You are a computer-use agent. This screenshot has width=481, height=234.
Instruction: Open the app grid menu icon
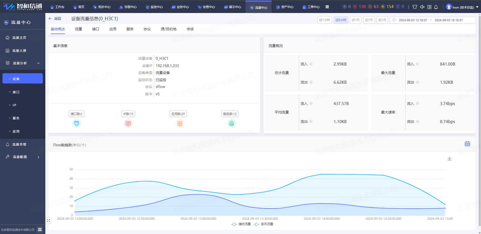coord(327,7)
